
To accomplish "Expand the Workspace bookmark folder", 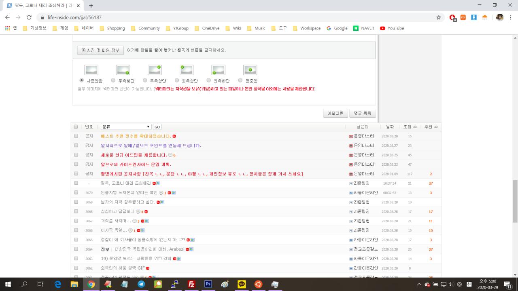I will click(x=306, y=28).
